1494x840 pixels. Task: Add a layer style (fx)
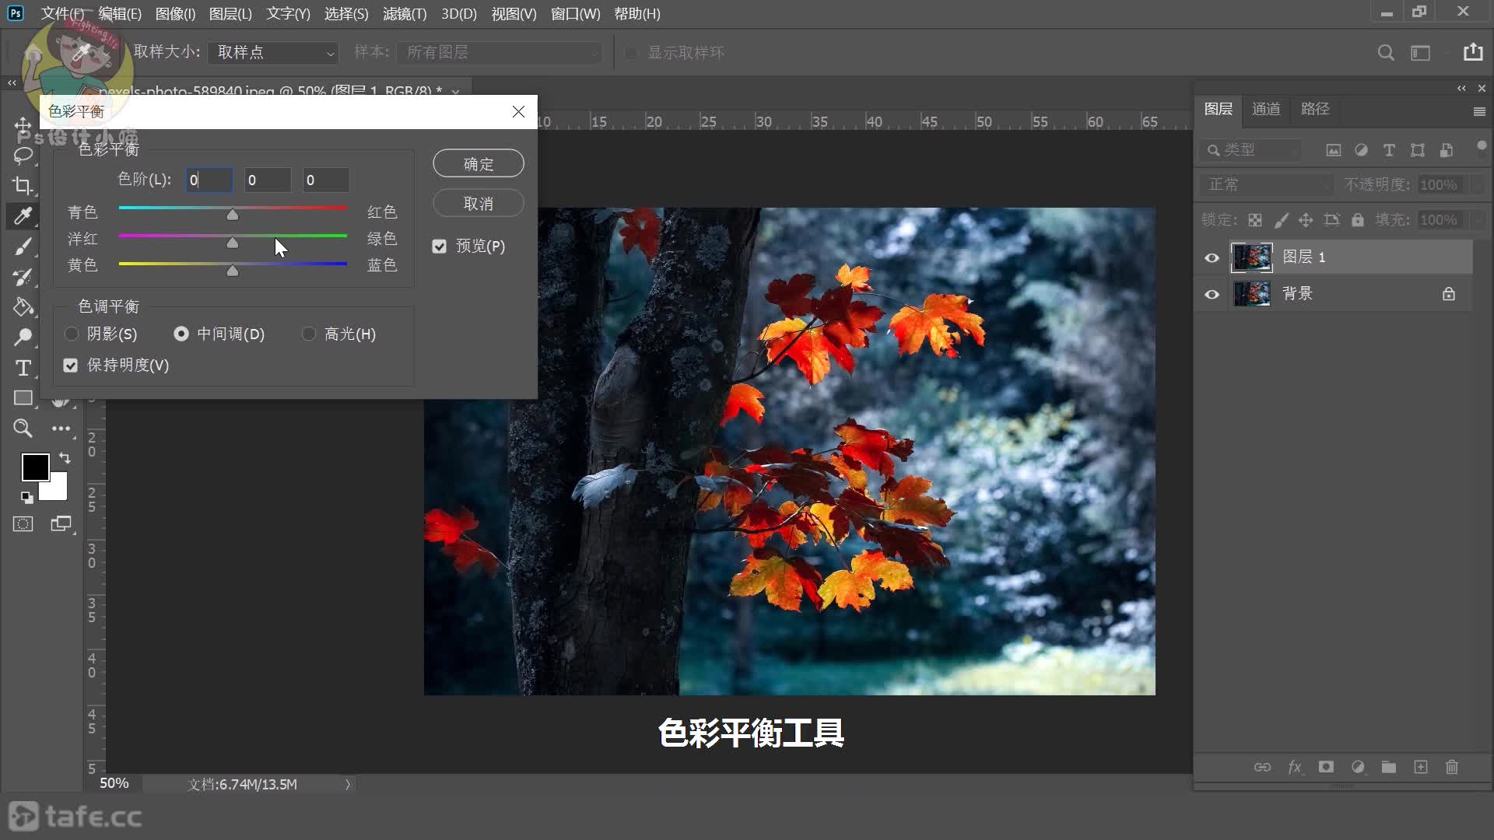[x=1295, y=767]
